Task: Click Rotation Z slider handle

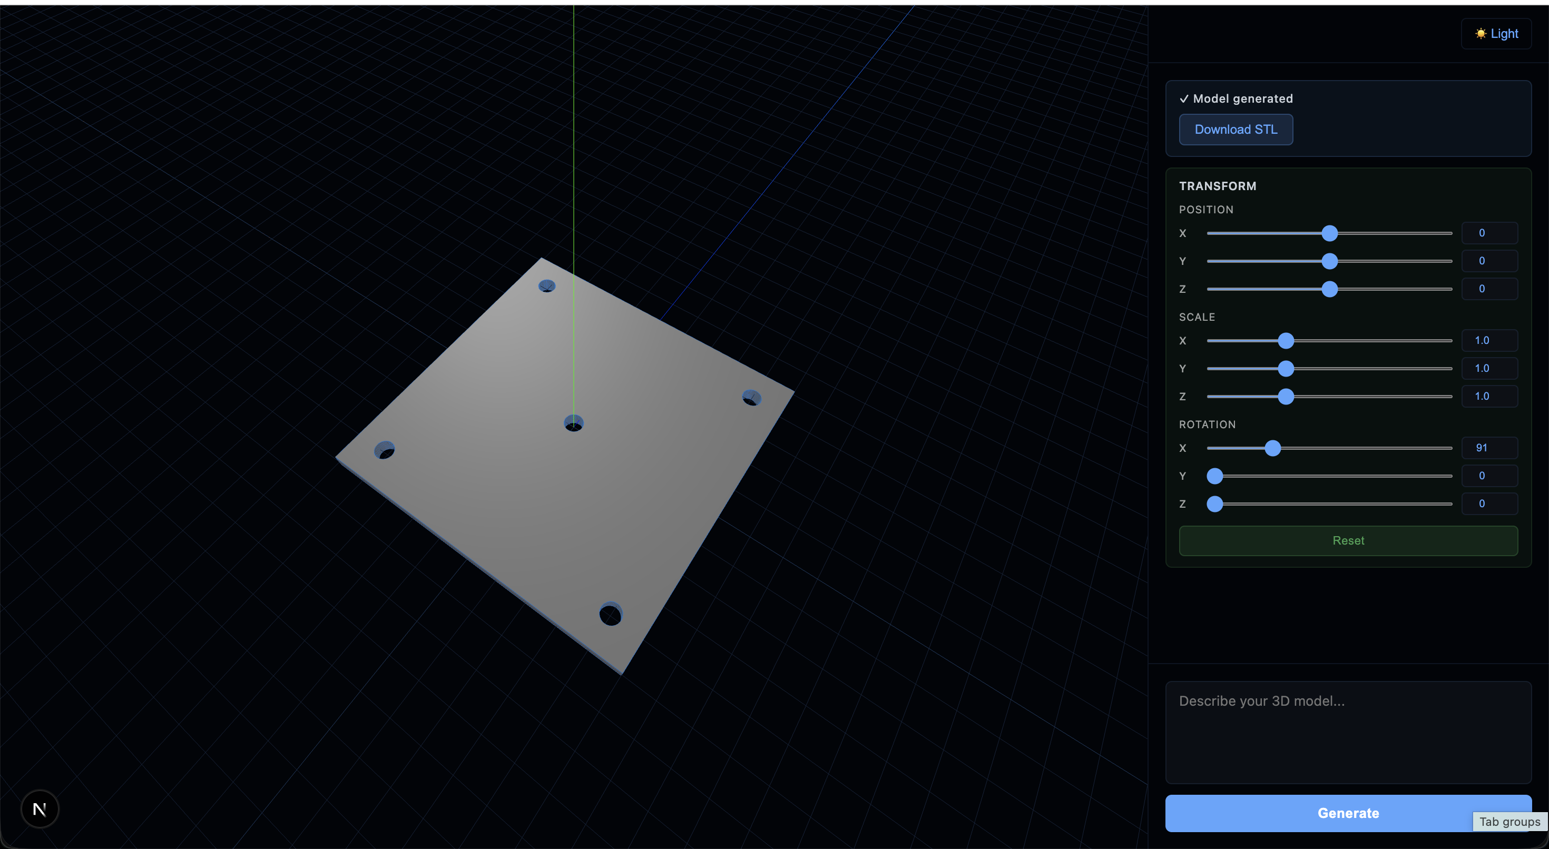Action: pos(1214,504)
